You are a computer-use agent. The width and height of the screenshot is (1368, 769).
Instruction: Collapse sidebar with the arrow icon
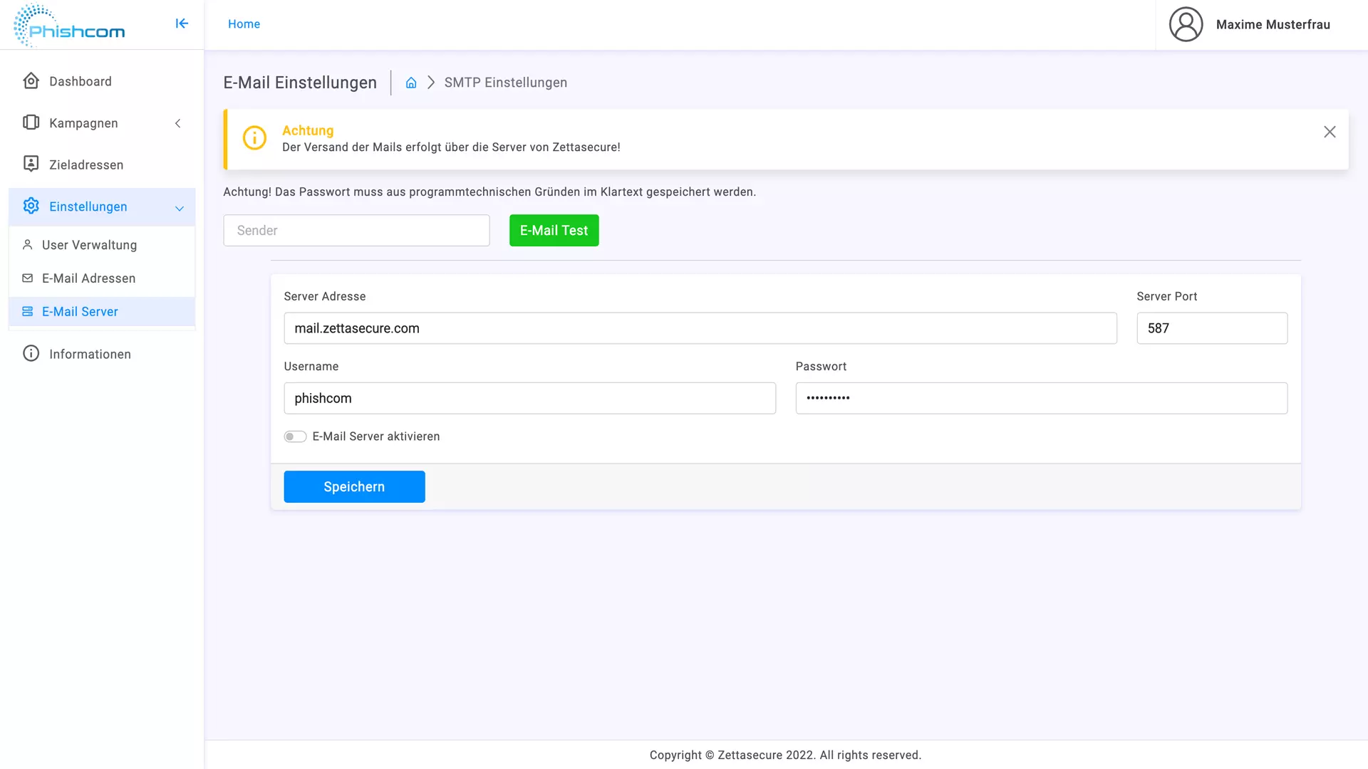click(182, 23)
